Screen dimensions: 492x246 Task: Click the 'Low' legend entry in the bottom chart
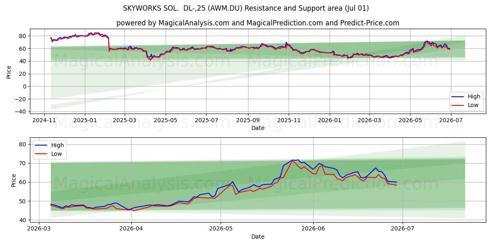(50, 153)
